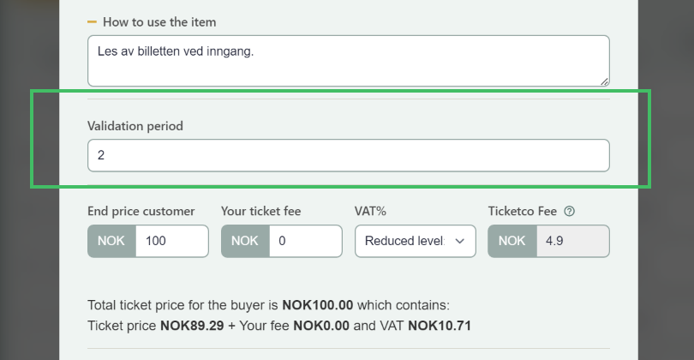The height and width of the screenshot is (360, 694).
Task: Click the How to use the item heading
Action: (x=159, y=22)
